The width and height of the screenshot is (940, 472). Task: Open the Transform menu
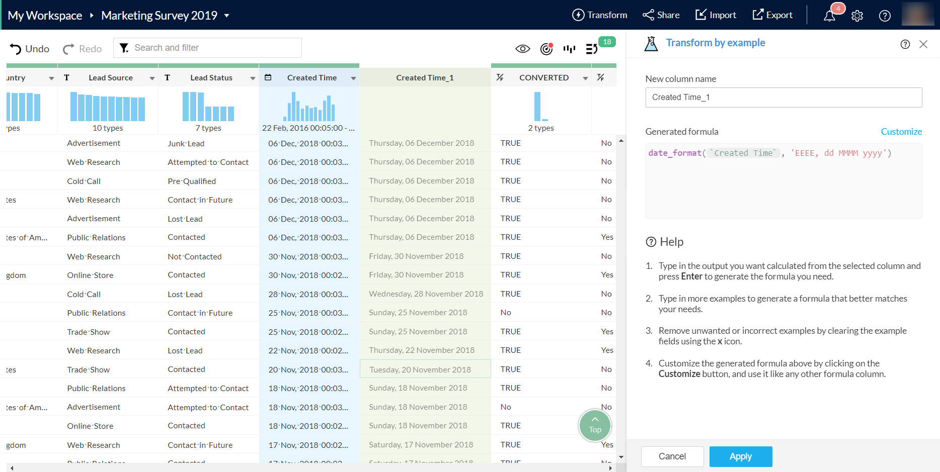coord(600,15)
